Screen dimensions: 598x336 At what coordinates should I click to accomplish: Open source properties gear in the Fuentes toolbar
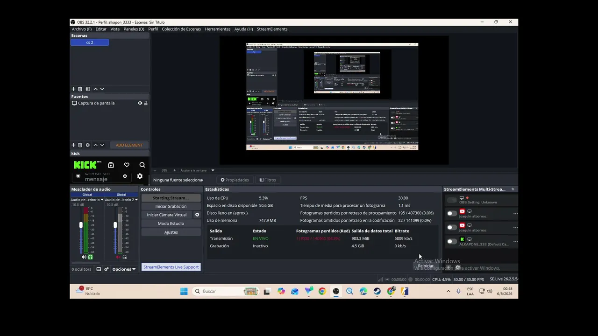[87, 145]
